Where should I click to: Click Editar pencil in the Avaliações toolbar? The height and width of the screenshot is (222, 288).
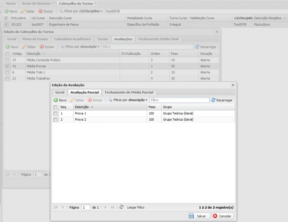pyautogui.click(x=29, y=47)
